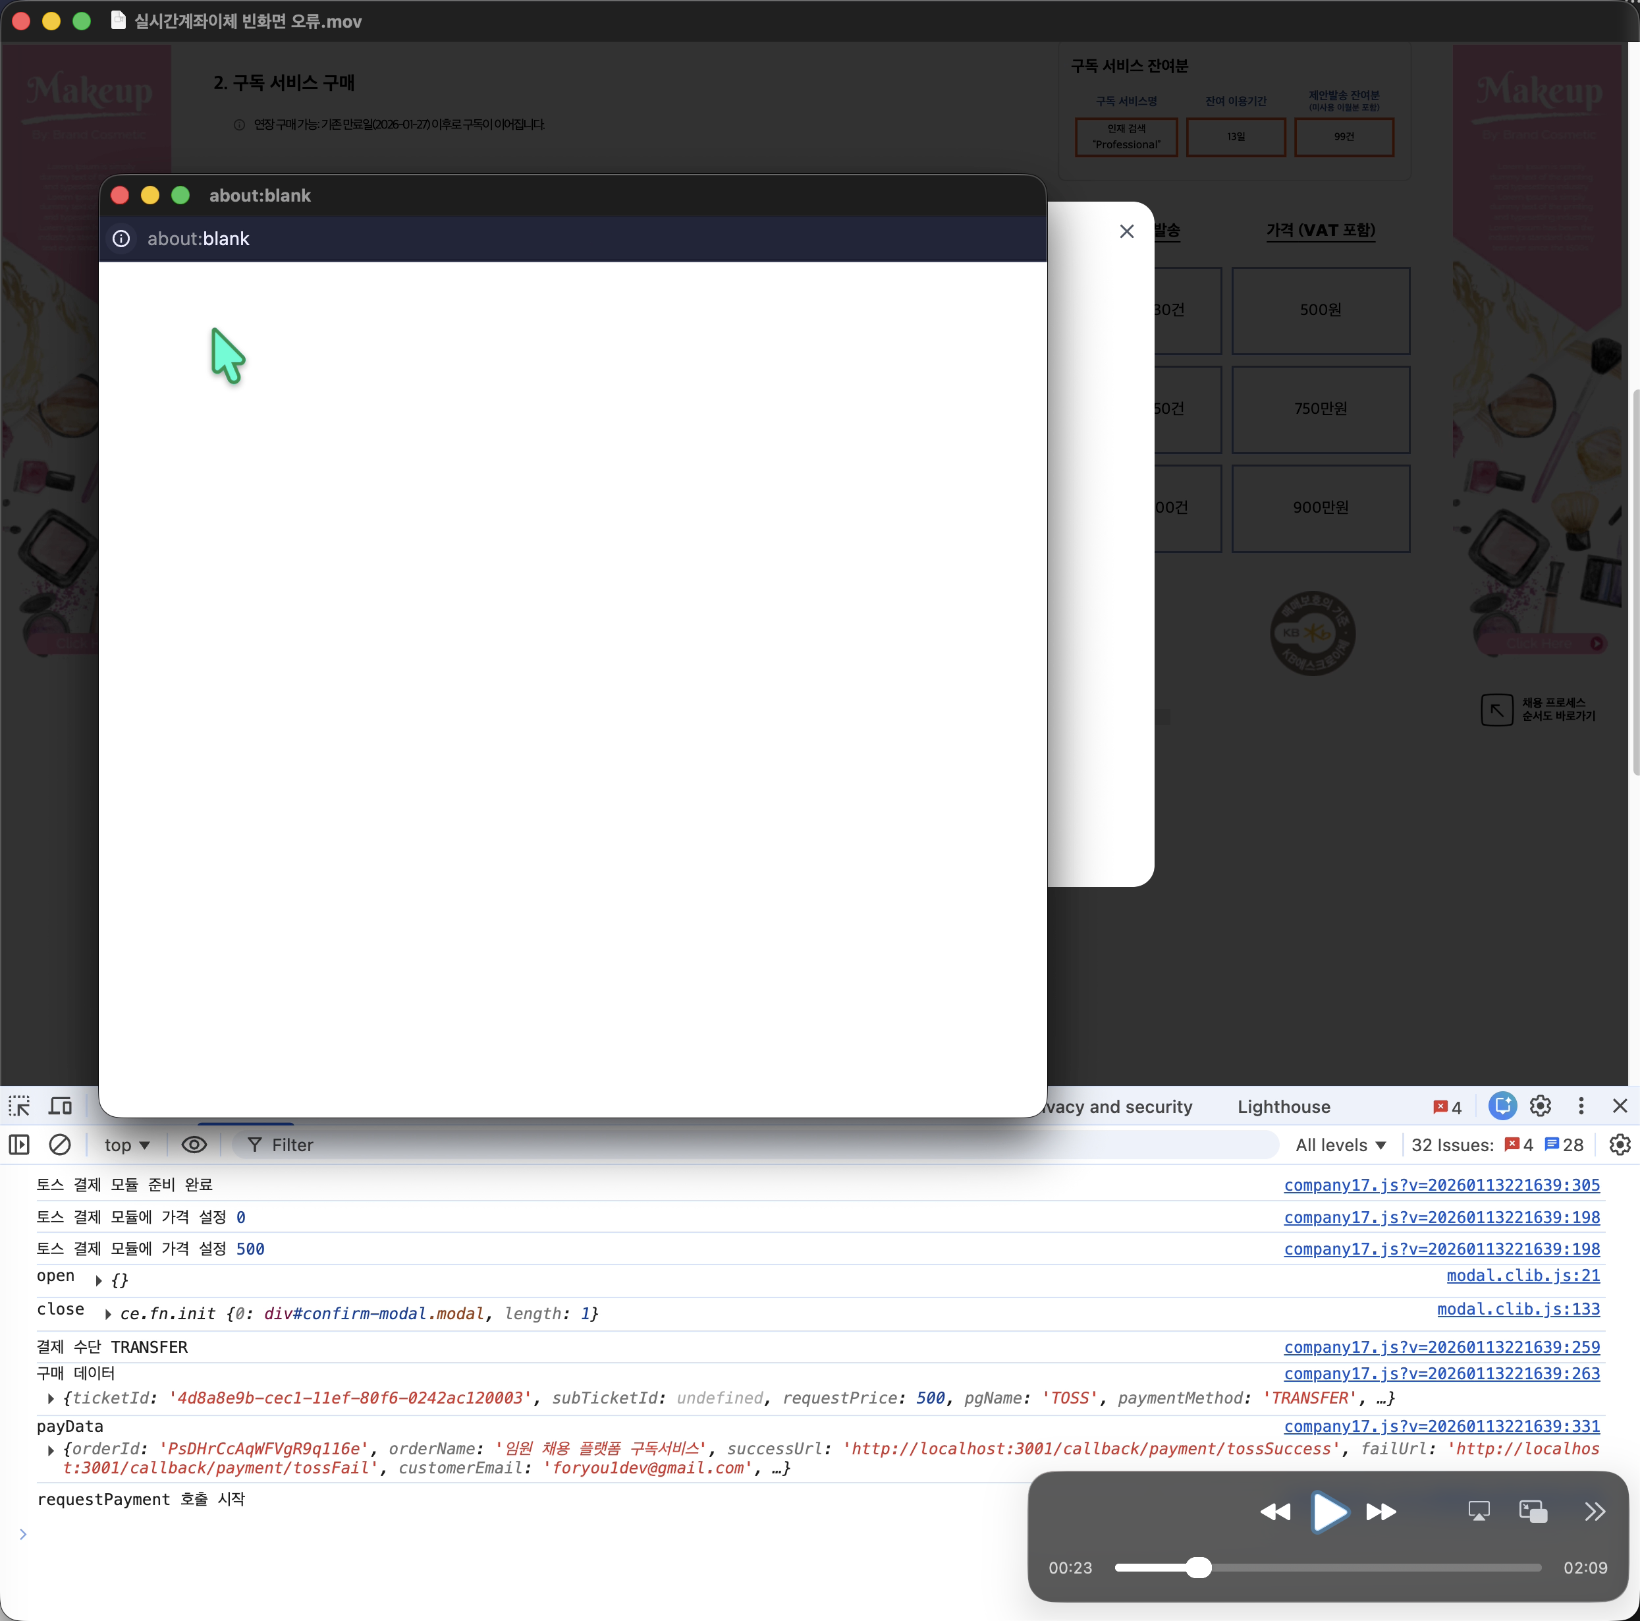Image resolution: width=1640 pixels, height=1621 pixels.
Task: Toggle the device toolbar icon
Action: point(61,1106)
